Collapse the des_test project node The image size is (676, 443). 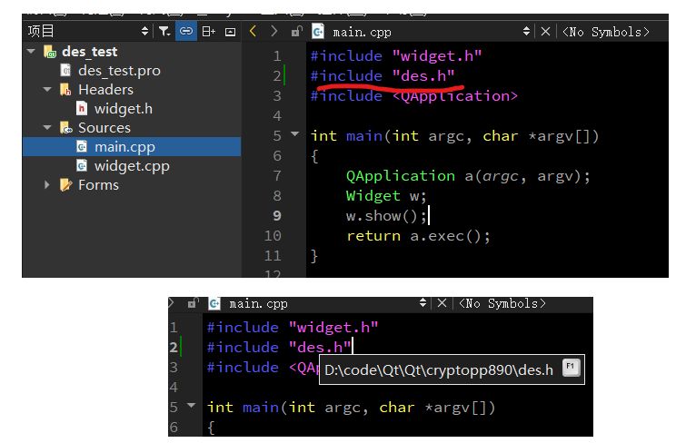pyautogui.click(x=32, y=52)
